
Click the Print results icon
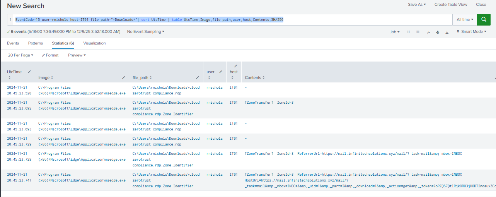tap(437, 32)
